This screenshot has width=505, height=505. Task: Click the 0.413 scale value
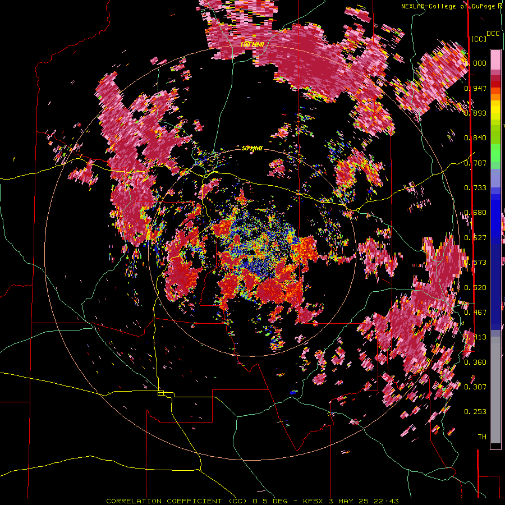(475, 337)
